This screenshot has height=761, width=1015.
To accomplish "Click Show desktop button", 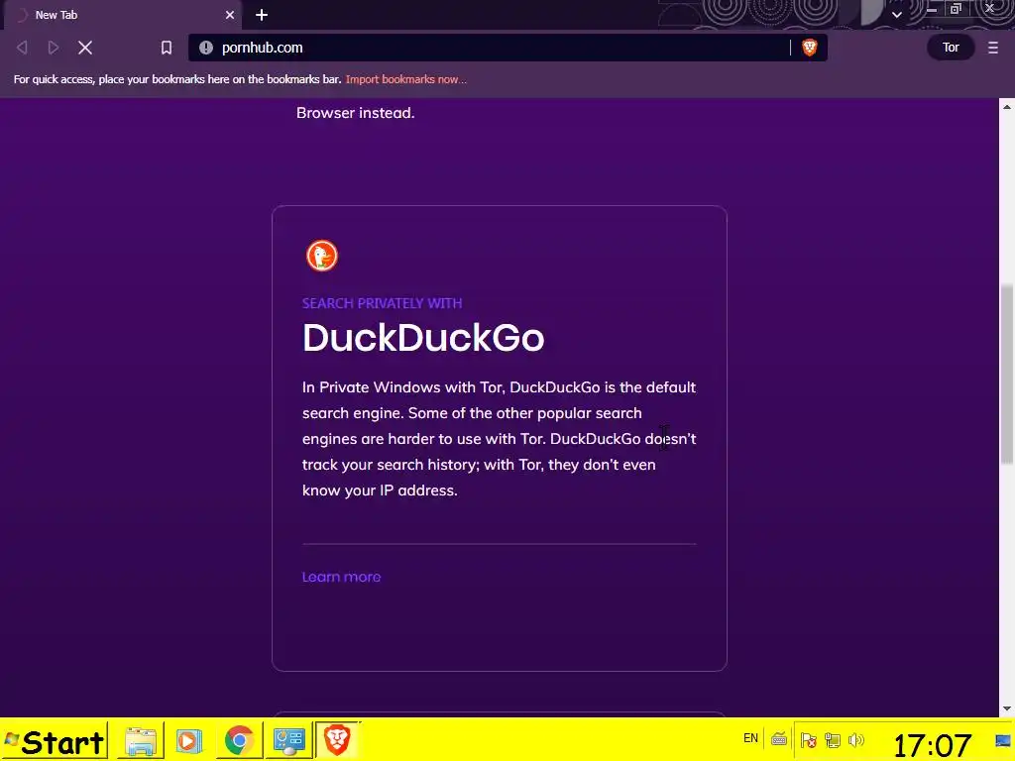I will [x=1003, y=741].
